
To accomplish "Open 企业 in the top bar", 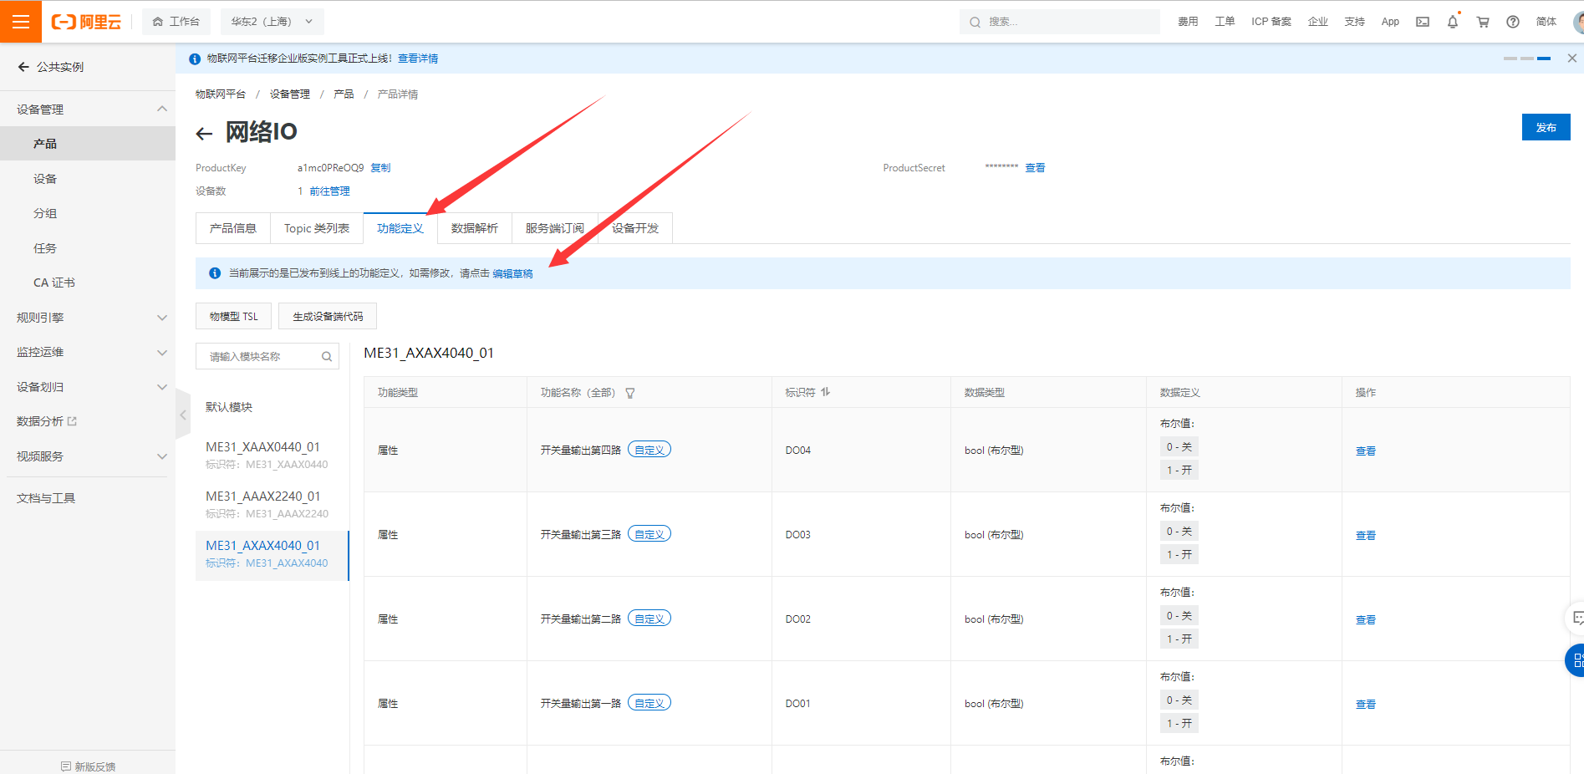I will click(x=1318, y=22).
